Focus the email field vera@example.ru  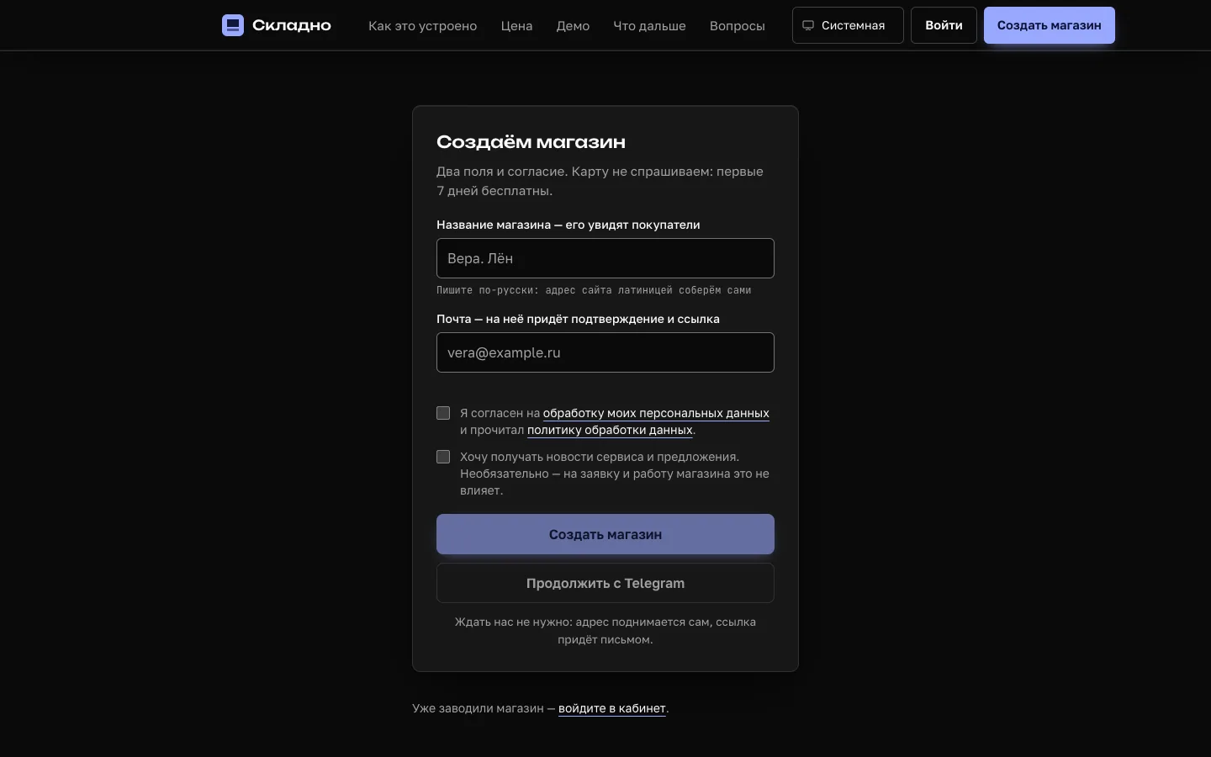(605, 352)
